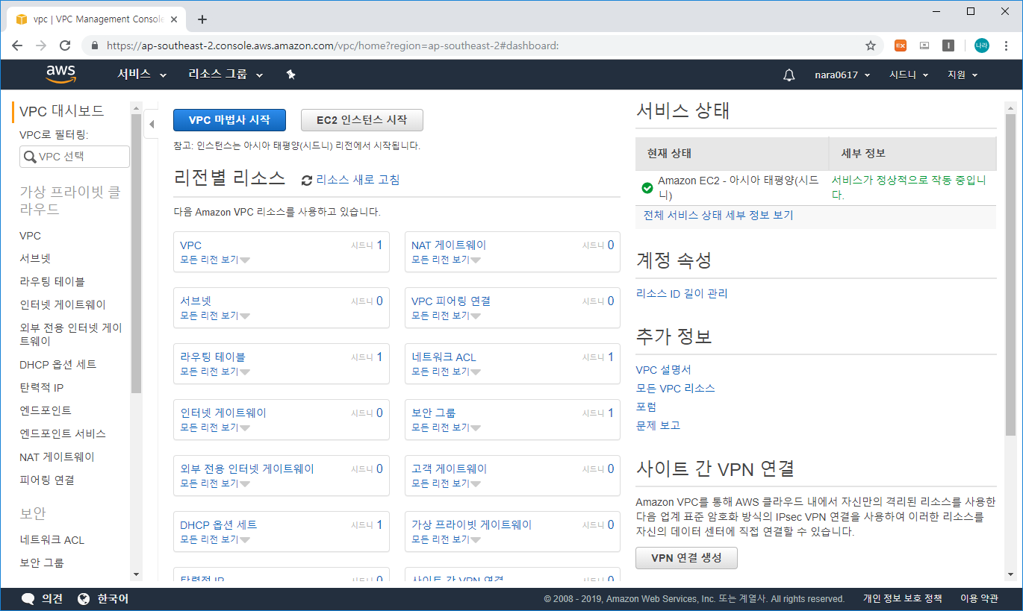Open the Chrome three-dot menu

pos(1005,46)
